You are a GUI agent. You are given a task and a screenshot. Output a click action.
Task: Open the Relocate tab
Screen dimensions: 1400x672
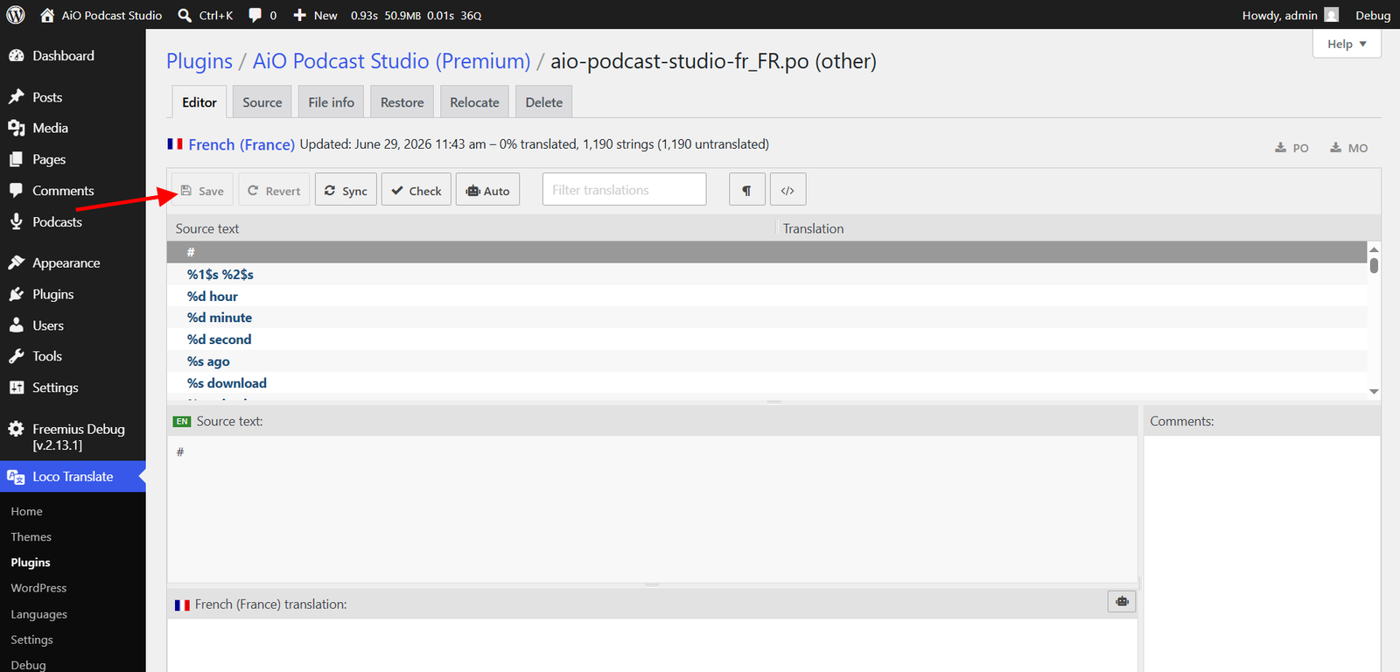tap(474, 102)
